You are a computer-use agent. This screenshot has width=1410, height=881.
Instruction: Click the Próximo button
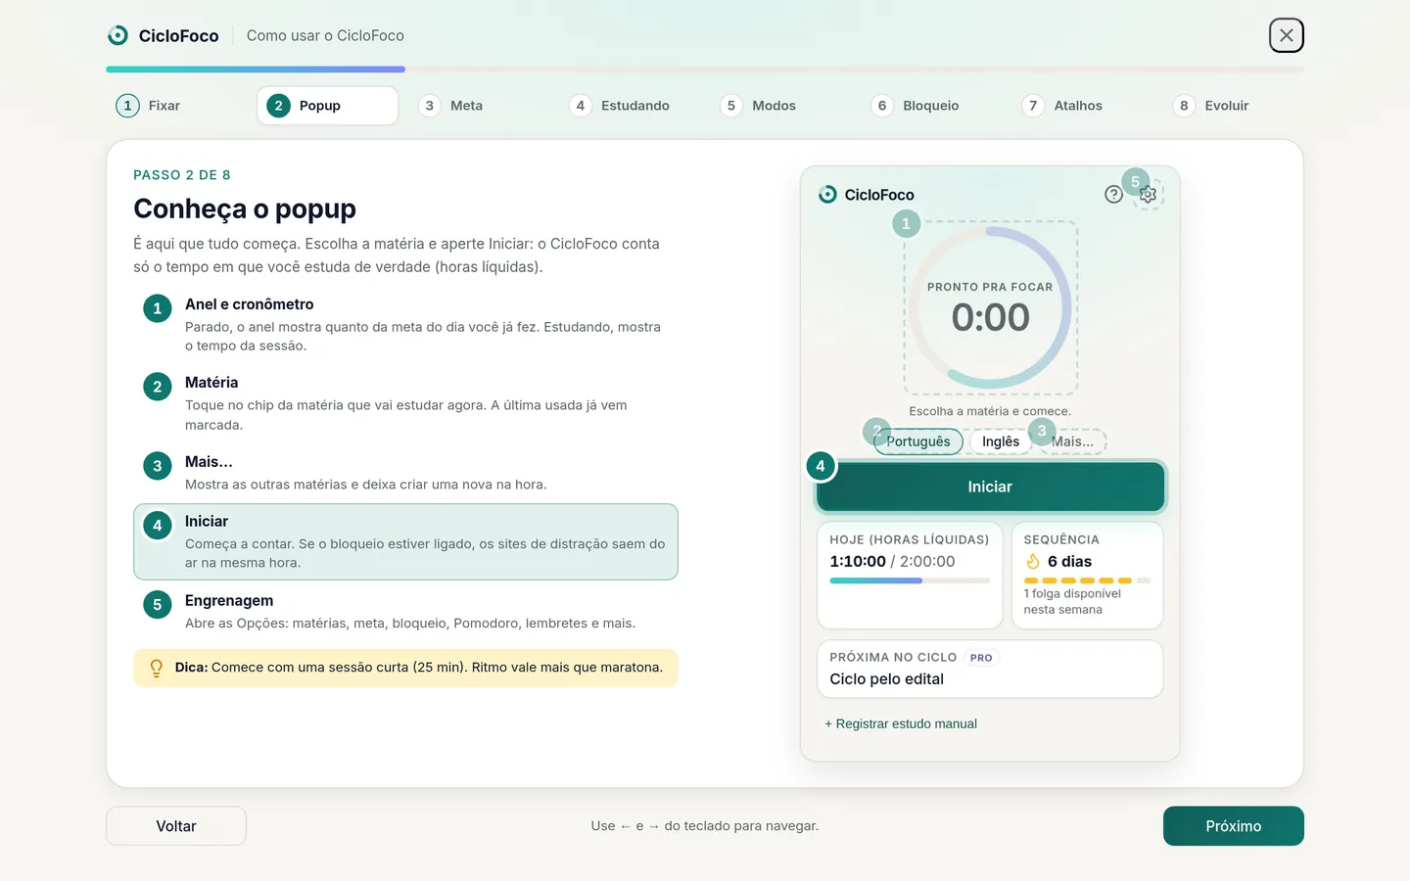click(1233, 826)
